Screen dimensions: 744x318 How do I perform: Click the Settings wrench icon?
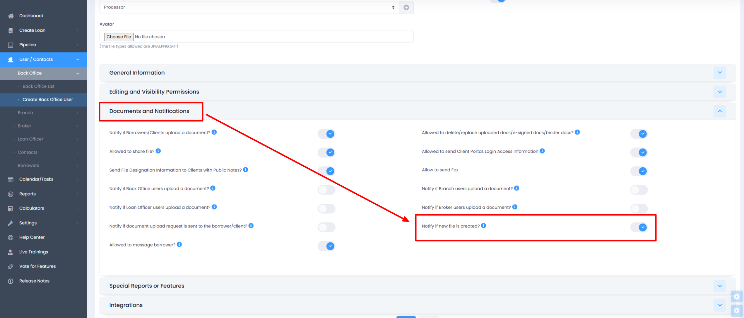tap(11, 223)
